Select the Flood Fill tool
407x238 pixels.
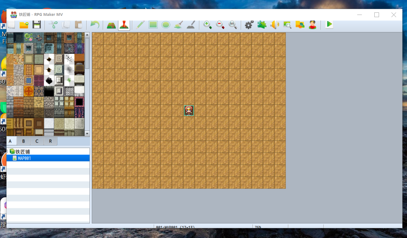pos(178,25)
